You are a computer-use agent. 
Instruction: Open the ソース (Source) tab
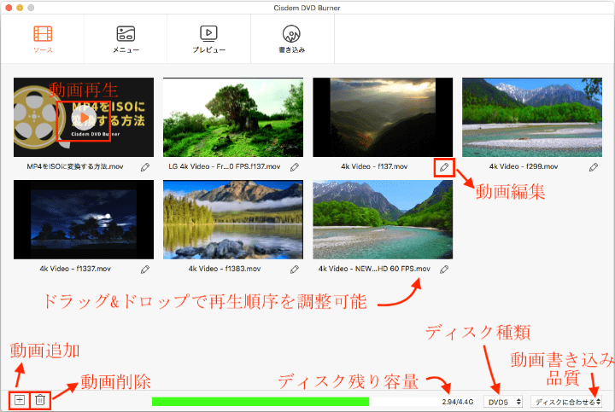click(x=43, y=39)
